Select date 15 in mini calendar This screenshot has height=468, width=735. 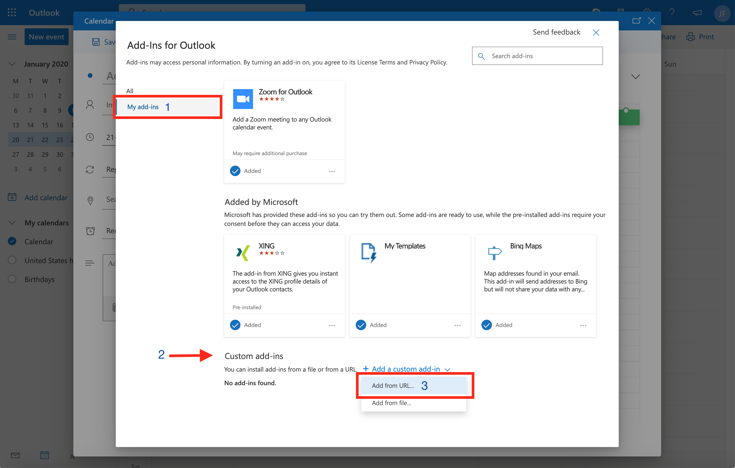tap(45, 125)
